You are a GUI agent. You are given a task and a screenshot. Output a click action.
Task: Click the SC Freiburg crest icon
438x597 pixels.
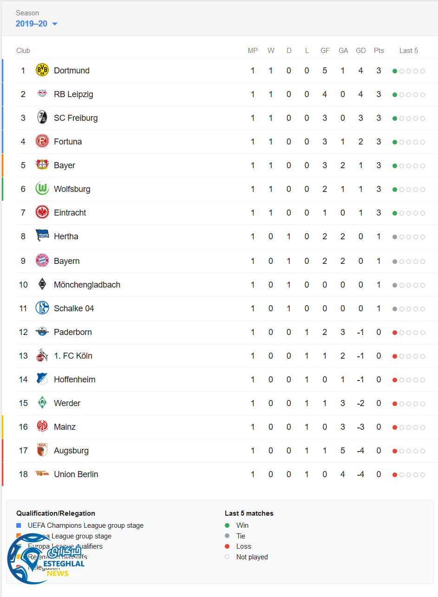[42, 118]
